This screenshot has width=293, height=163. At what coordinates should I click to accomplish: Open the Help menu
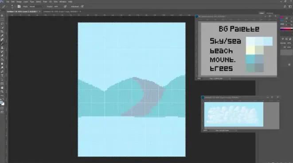pyautogui.click(x=70, y=2)
